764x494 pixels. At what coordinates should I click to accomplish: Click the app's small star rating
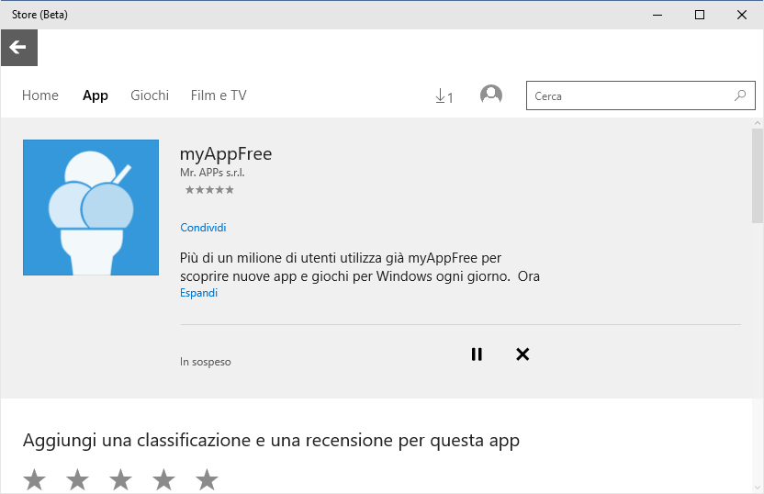point(209,190)
